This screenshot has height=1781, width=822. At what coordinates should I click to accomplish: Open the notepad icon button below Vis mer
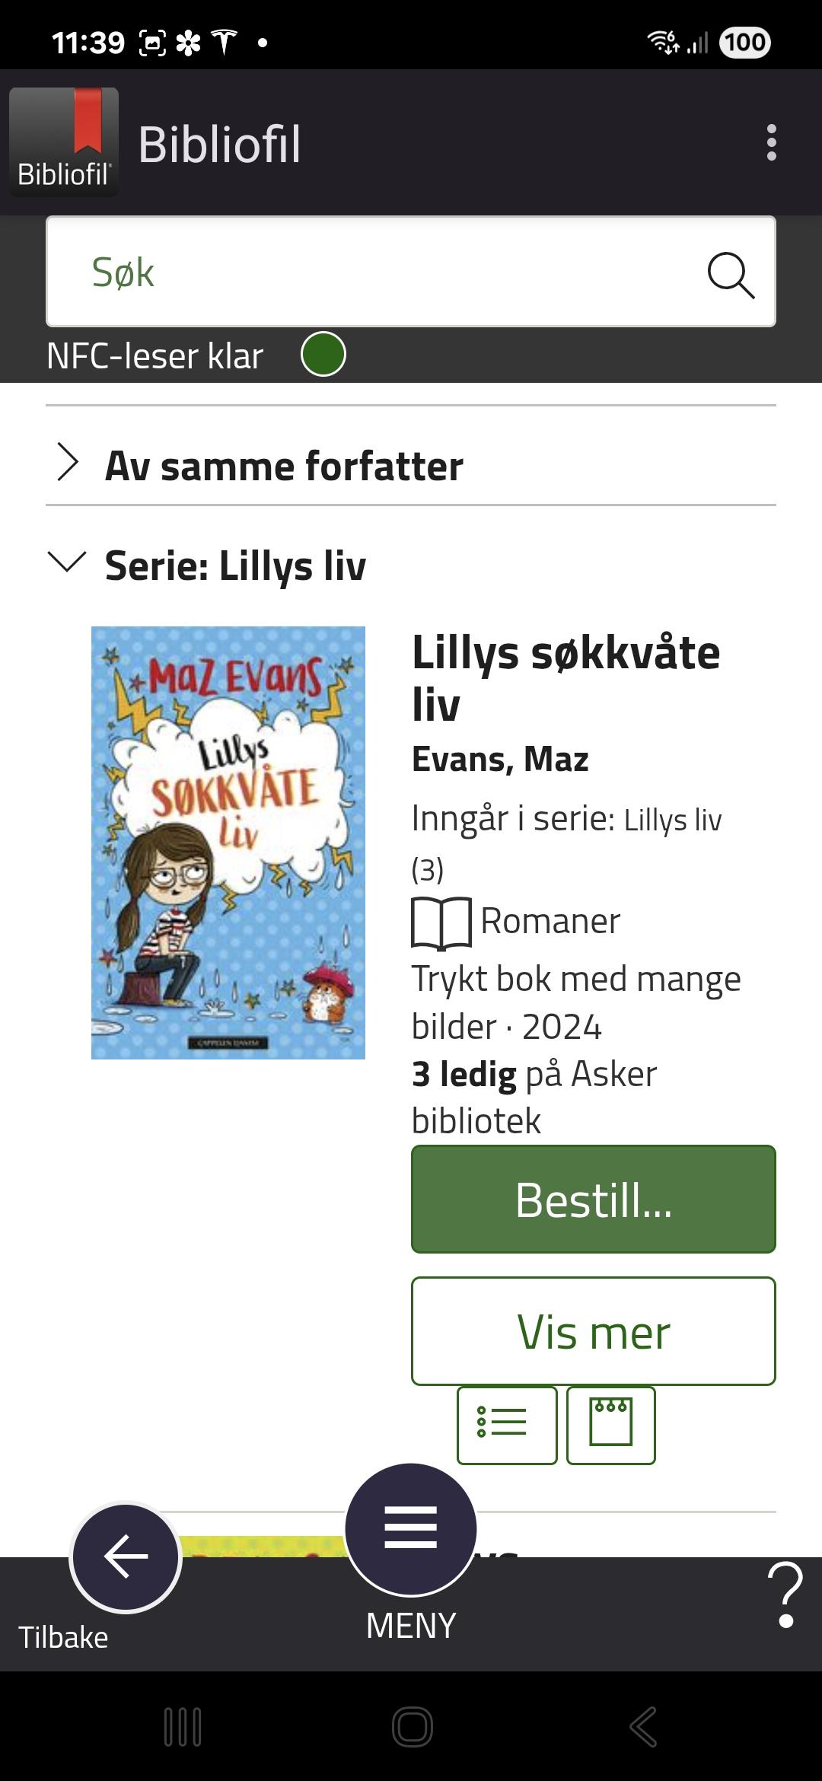click(610, 1425)
